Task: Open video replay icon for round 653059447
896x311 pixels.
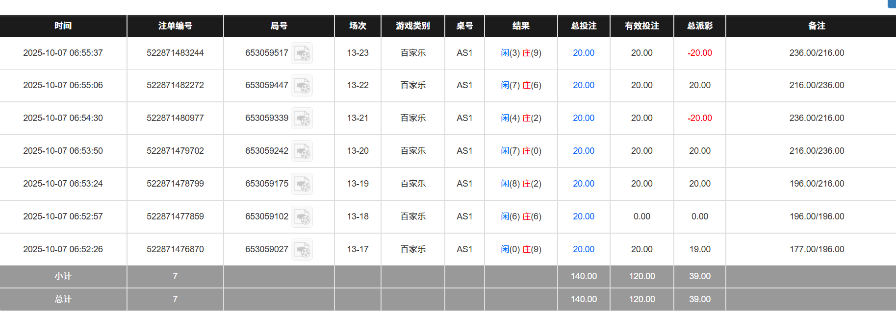Action: click(302, 86)
